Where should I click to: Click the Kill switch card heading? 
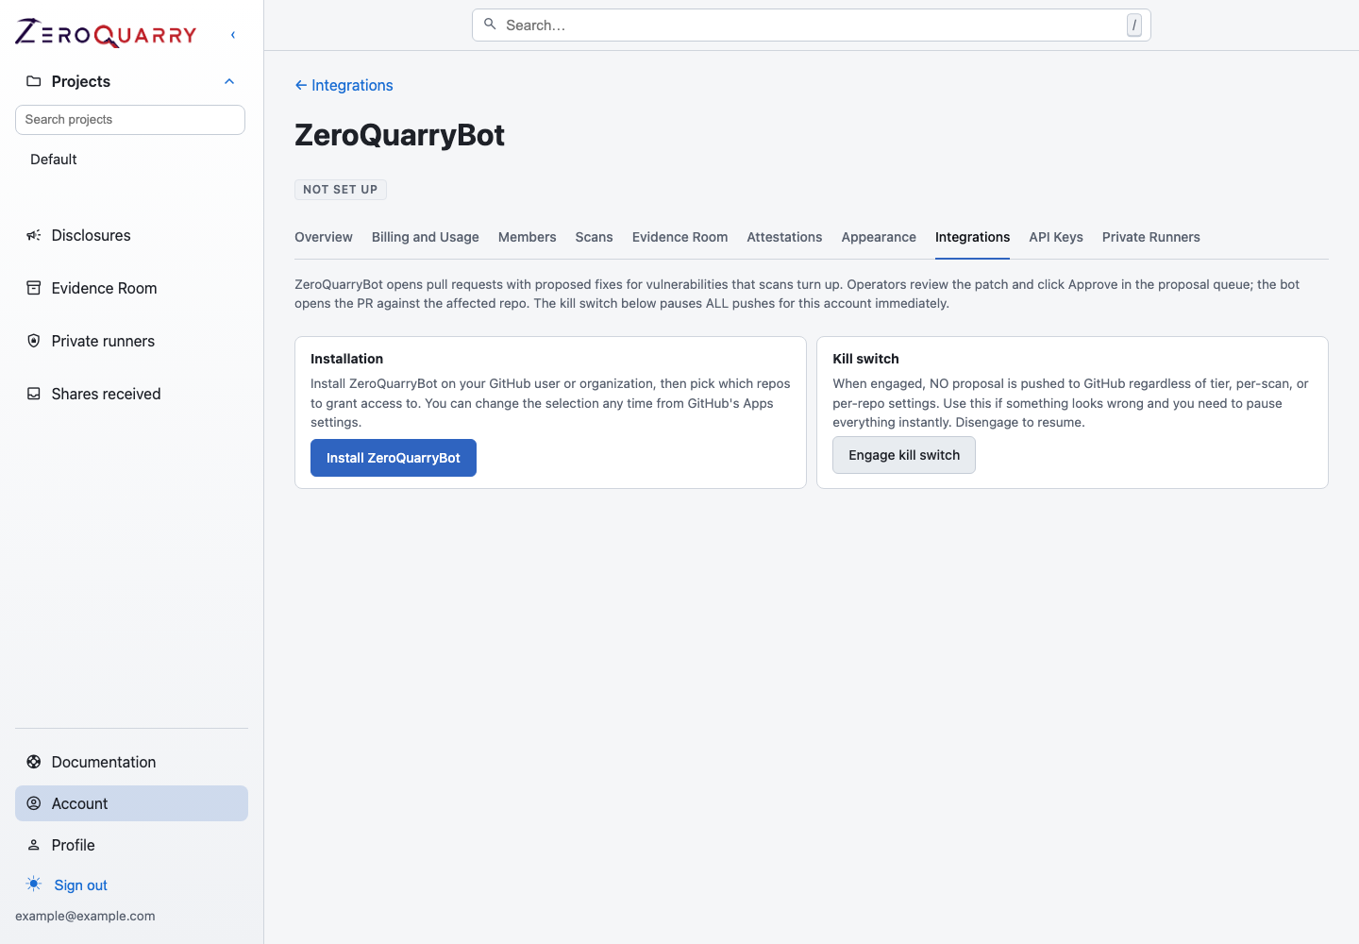coord(865,359)
